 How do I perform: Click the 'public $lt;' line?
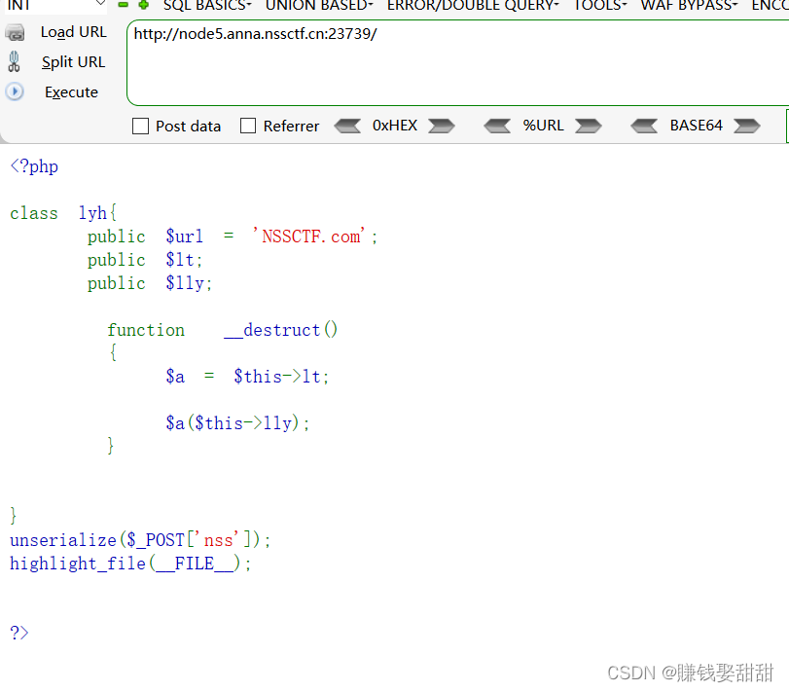click(145, 260)
